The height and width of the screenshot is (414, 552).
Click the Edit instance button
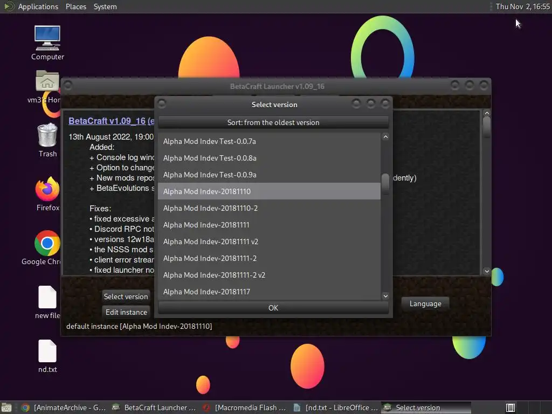pos(126,312)
